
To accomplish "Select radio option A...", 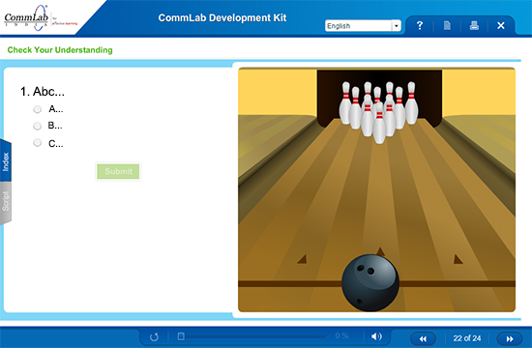I will tap(38, 109).
